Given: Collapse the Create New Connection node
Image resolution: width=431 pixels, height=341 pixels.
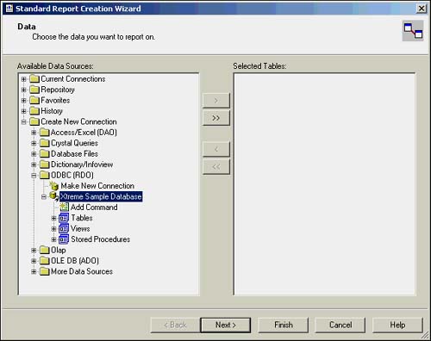Looking at the screenshot, I should tap(24, 121).
